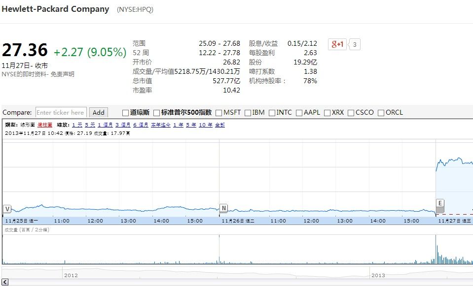The height and width of the screenshot is (287, 473).
Task: Tick the IBM comparison checkbox
Action: click(248, 113)
